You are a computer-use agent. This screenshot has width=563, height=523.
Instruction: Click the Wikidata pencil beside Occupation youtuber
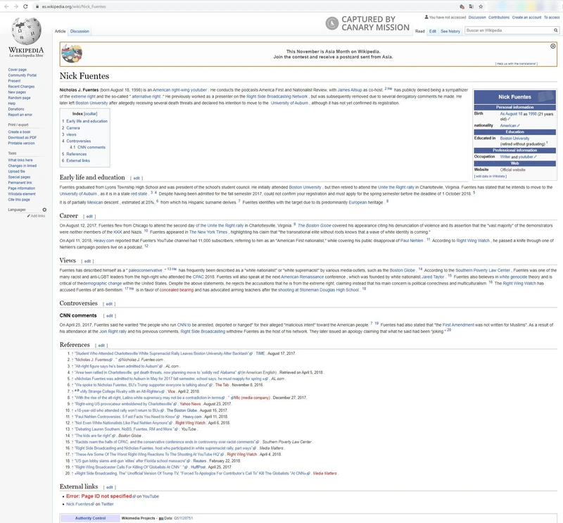tap(536, 157)
